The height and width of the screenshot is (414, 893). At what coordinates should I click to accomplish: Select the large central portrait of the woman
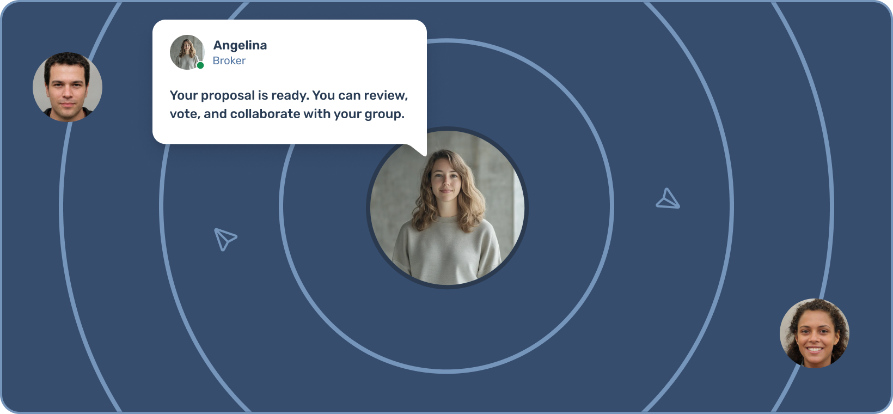tap(447, 208)
